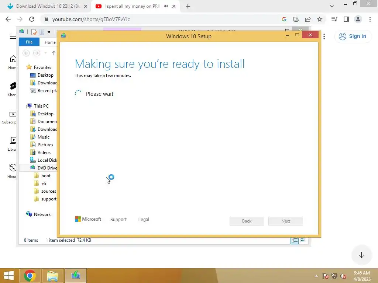This screenshot has width=378, height=283.
Task: Click the Google icon in address bar
Action: [x=284, y=19]
